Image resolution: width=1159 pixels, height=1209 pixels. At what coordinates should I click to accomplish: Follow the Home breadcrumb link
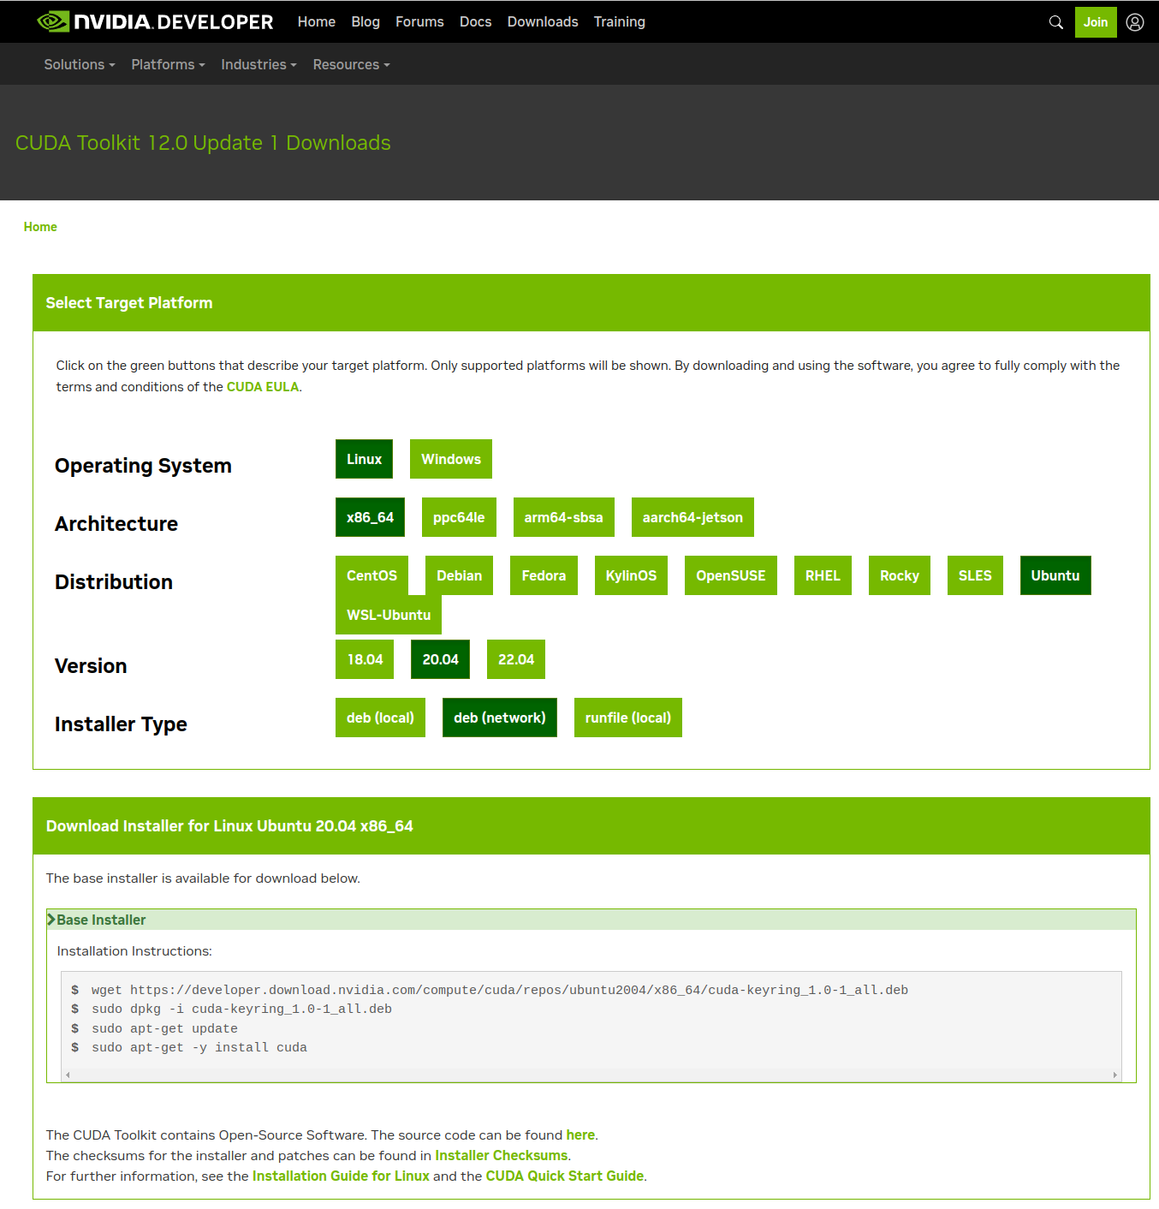tap(40, 227)
